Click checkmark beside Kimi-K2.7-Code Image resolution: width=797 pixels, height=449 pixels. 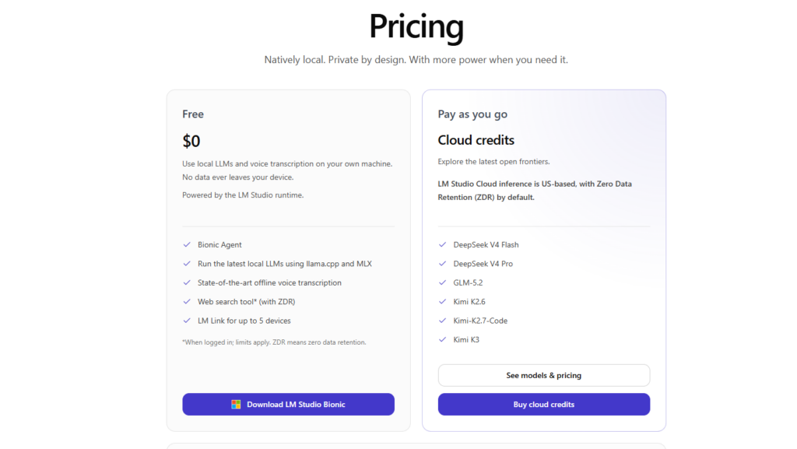point(442,321)
